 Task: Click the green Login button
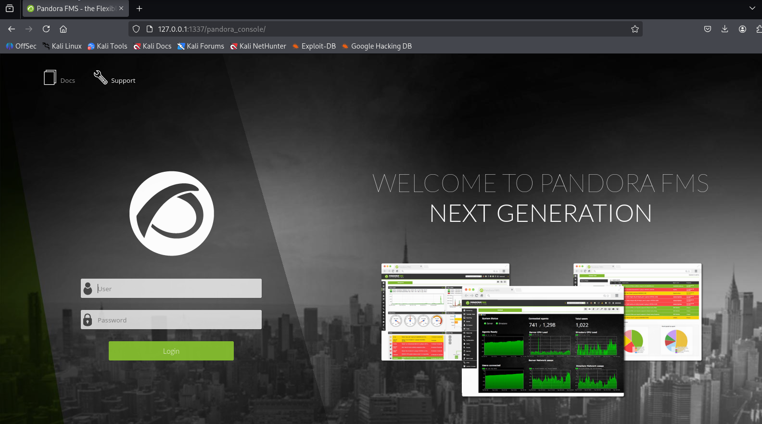(171, 351)
